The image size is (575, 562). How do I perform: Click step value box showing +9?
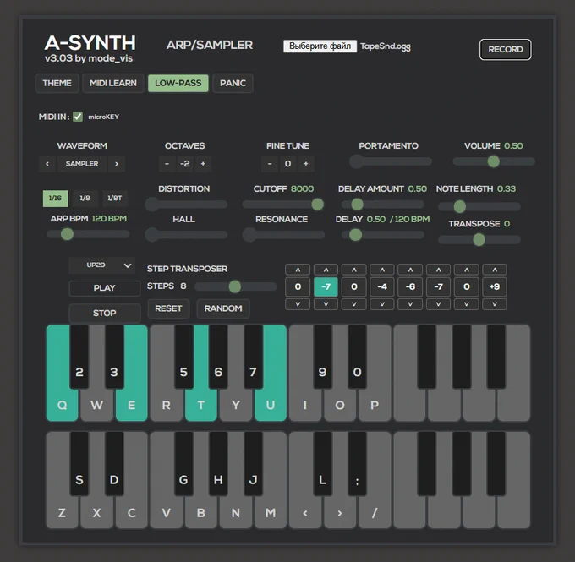(495, 286)
